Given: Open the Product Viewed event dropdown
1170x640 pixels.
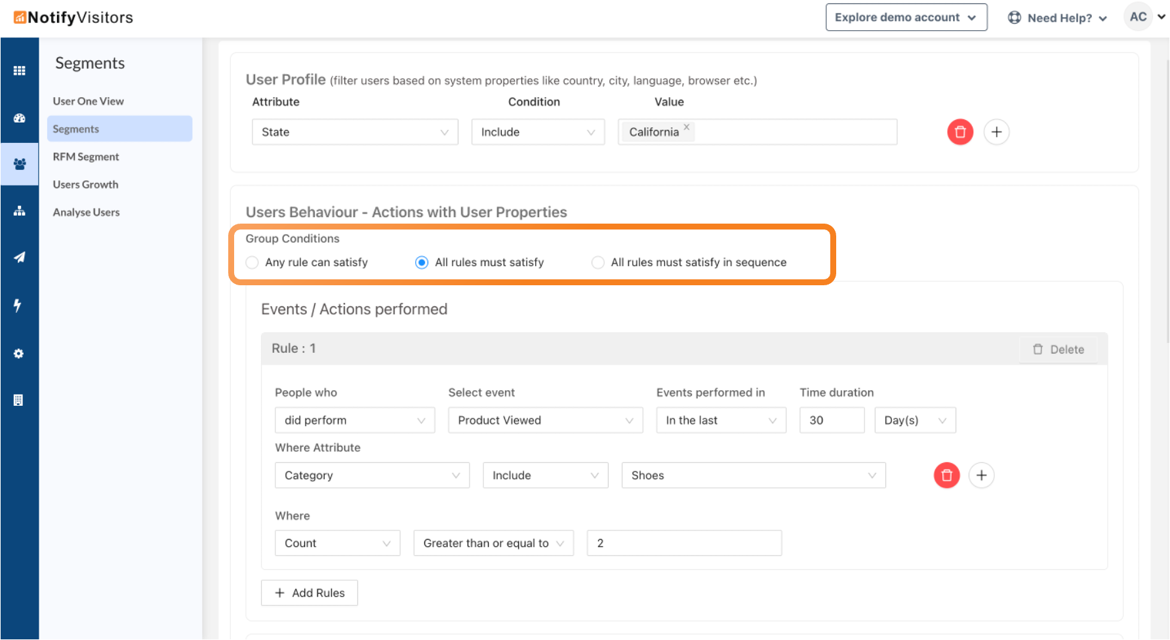Looking at the screenshot, I should 545,420.
